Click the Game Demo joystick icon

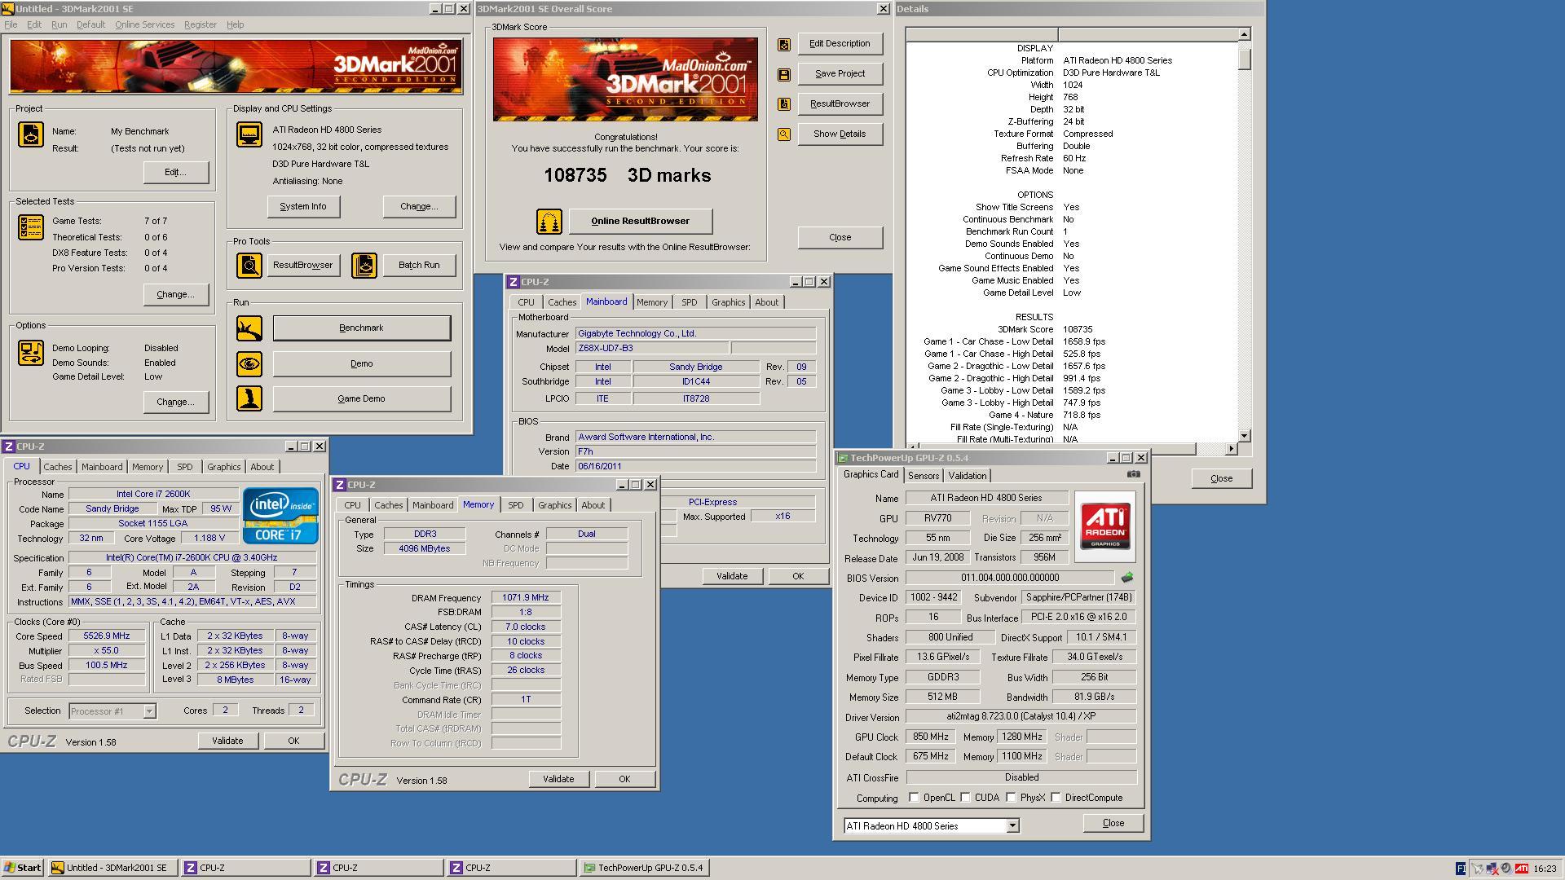[249, 398]
